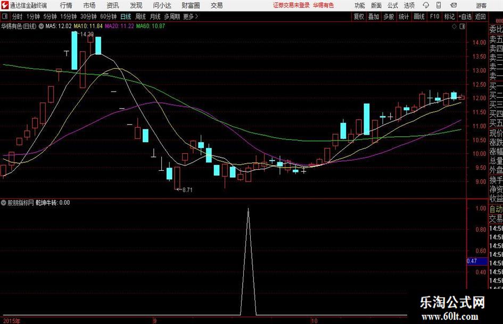This screenshot has height=324, width=503.
Task: Click the 多股 toolbar button
Action: click(x=389, y=16)
